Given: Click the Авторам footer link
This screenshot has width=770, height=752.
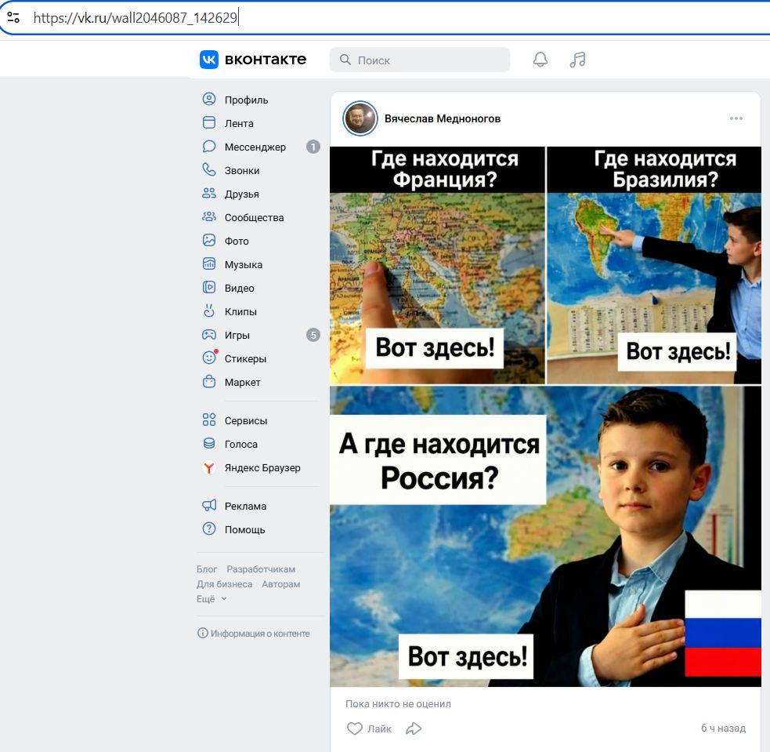Looking at the screenshot, I should click(280, 584).
